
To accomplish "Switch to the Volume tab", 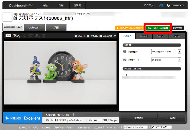I will pyautogui.click(x=144, y=36).
